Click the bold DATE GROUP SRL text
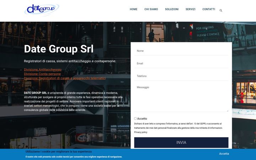Viewport: 256px width, 160px height. pyautogui.click(x=36, y=93)
